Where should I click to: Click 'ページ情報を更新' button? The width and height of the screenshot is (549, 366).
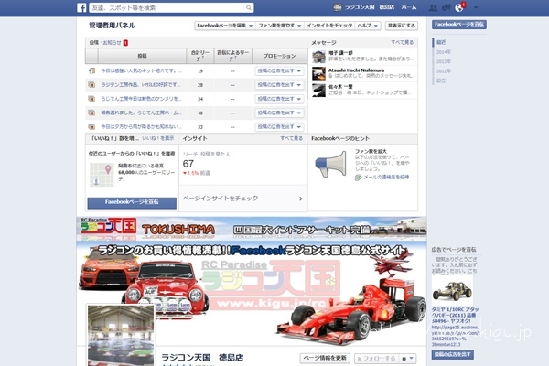(x=325, y=358)
